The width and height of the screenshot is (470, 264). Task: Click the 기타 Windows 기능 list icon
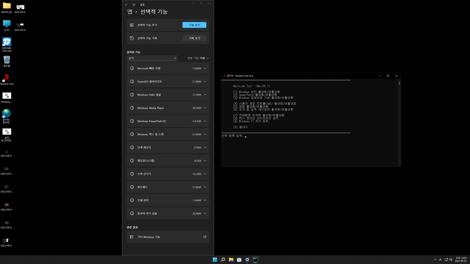[132, 237]
